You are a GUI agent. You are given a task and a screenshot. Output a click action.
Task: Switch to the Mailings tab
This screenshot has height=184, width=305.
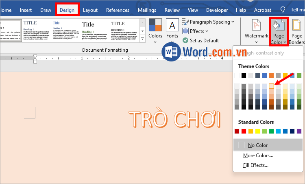point(147,10)
